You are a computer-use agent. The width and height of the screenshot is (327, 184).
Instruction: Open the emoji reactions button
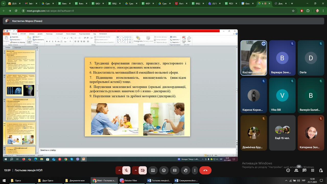point(164,170)
